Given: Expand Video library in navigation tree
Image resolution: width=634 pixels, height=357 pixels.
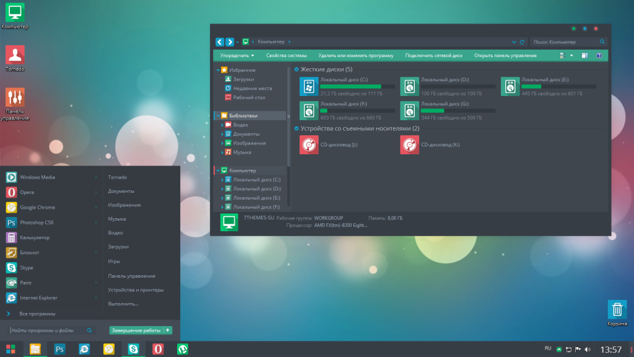Looking at the screenshot, I should 222,125.
